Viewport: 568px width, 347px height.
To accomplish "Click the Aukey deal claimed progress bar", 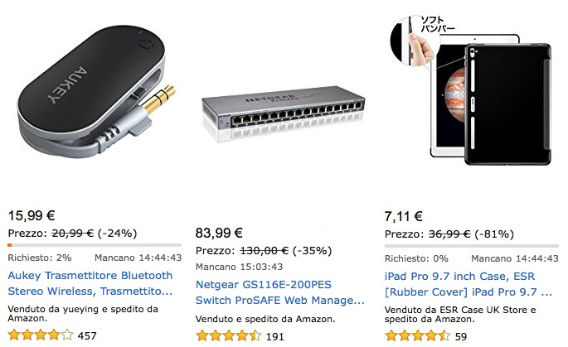I will [x=95, y=245].
